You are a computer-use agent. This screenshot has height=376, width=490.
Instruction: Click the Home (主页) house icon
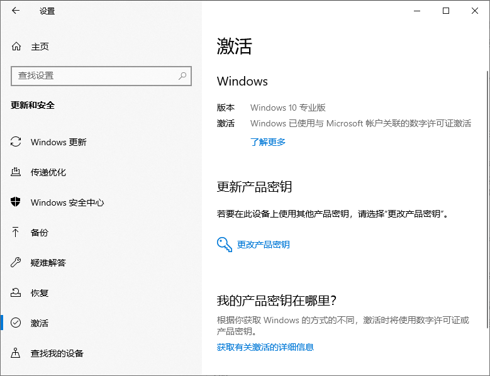[x=16, y=47]
